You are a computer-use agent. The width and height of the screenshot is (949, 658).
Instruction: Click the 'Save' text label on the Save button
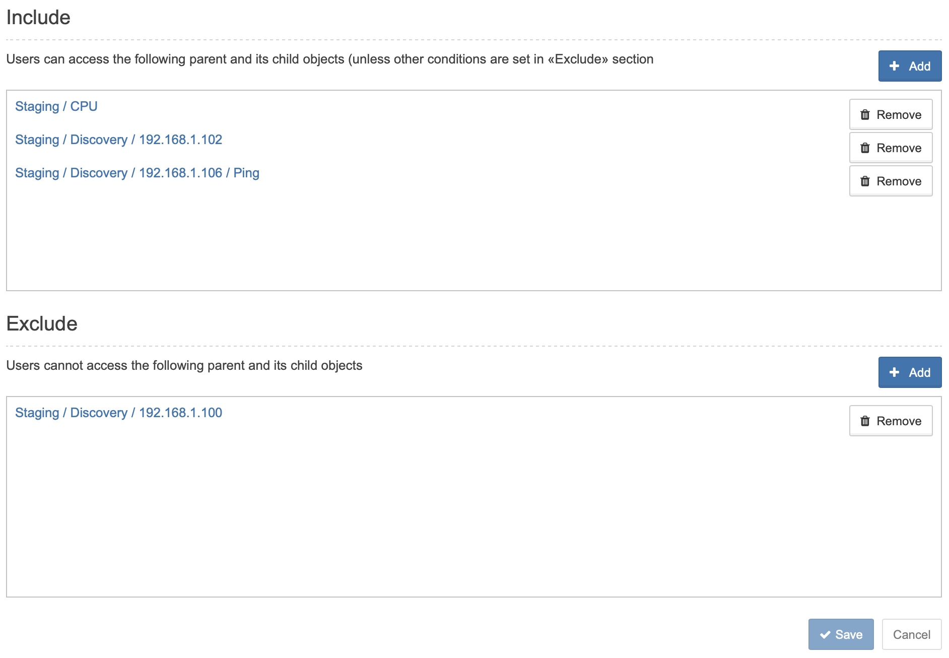point(849,635)
